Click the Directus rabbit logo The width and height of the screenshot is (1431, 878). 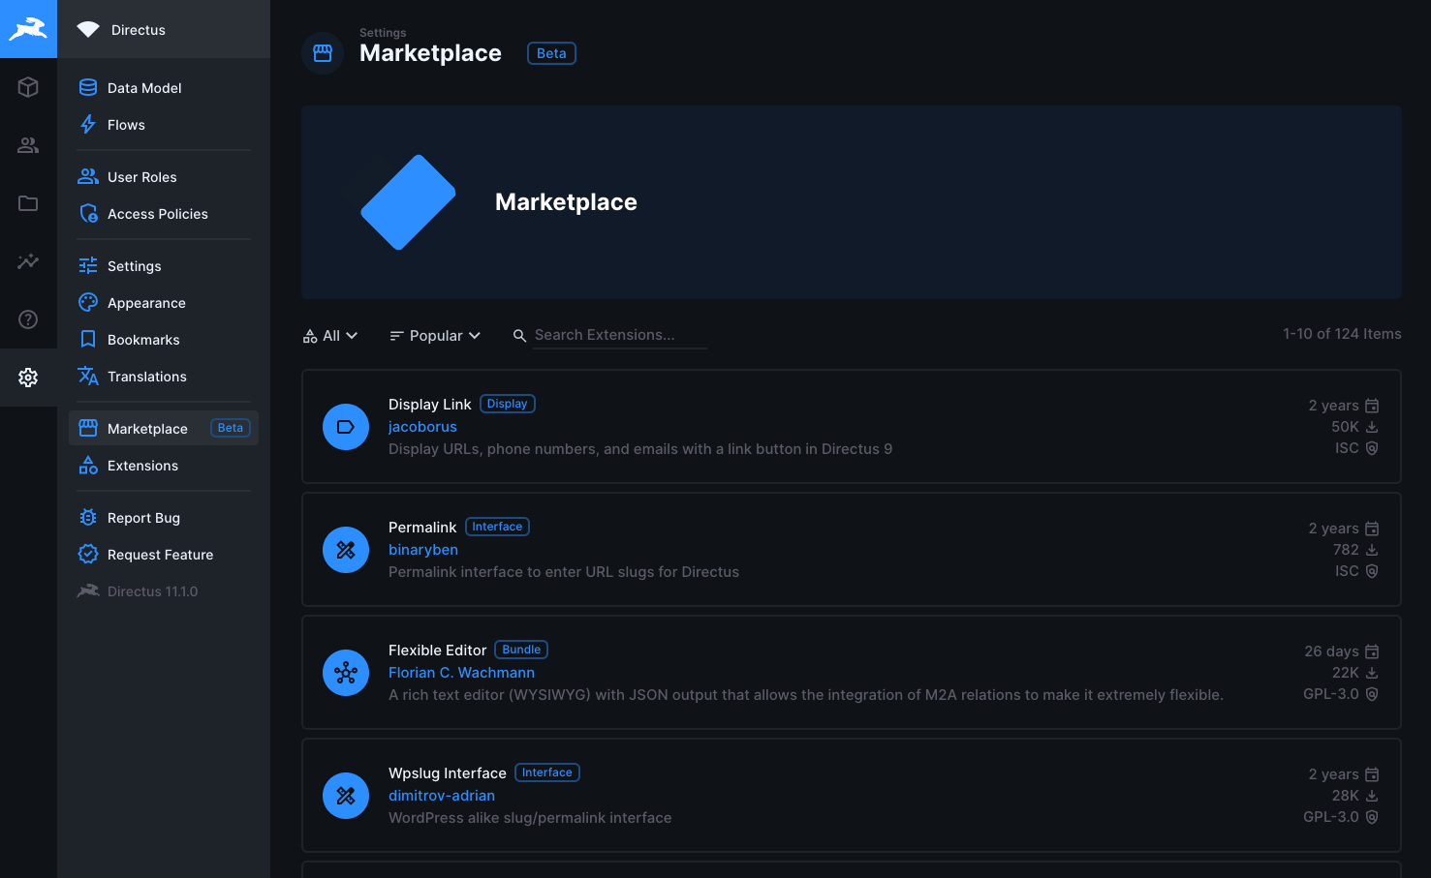[28, 29]
